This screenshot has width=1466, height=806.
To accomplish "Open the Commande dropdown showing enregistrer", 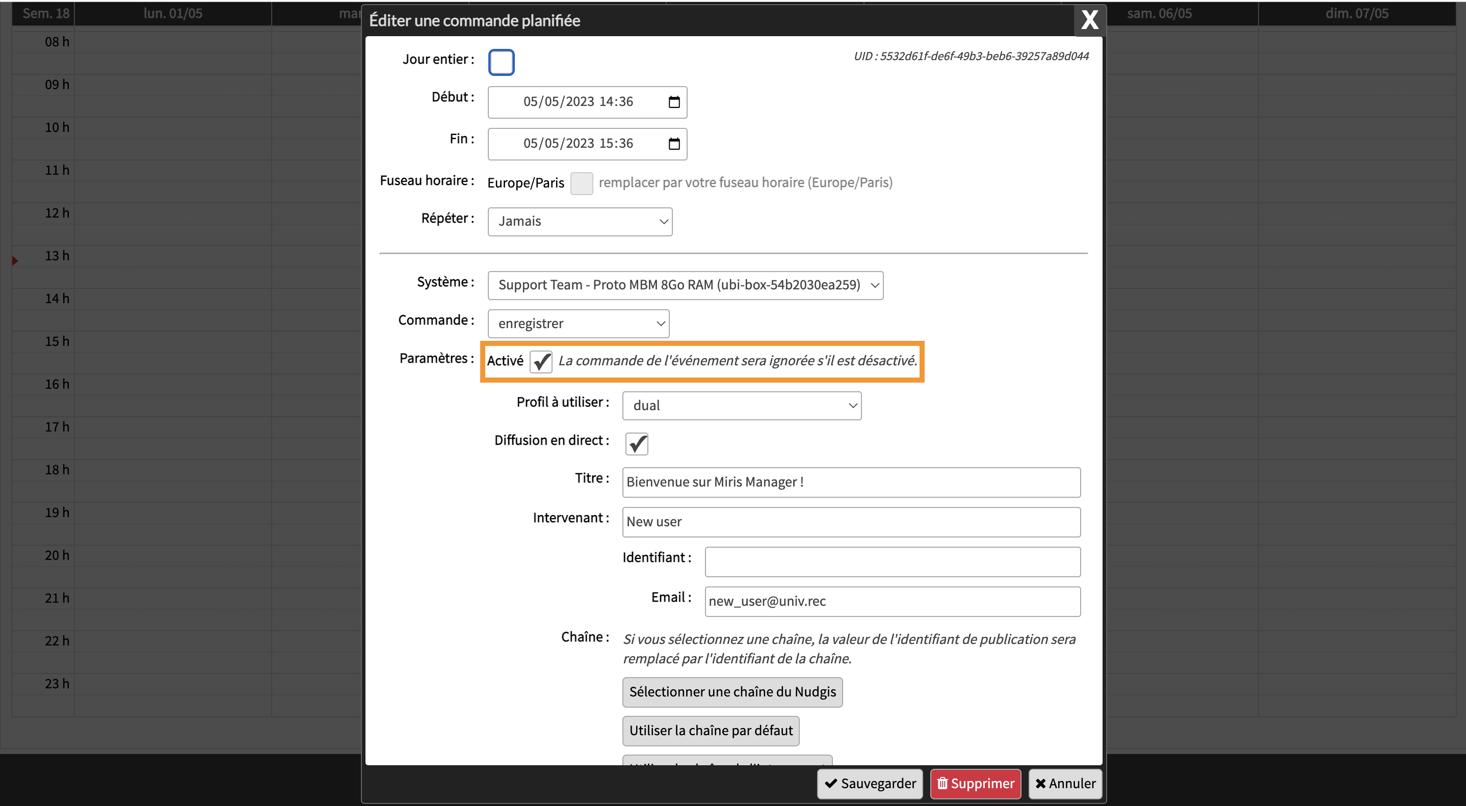I will (578, 323).
